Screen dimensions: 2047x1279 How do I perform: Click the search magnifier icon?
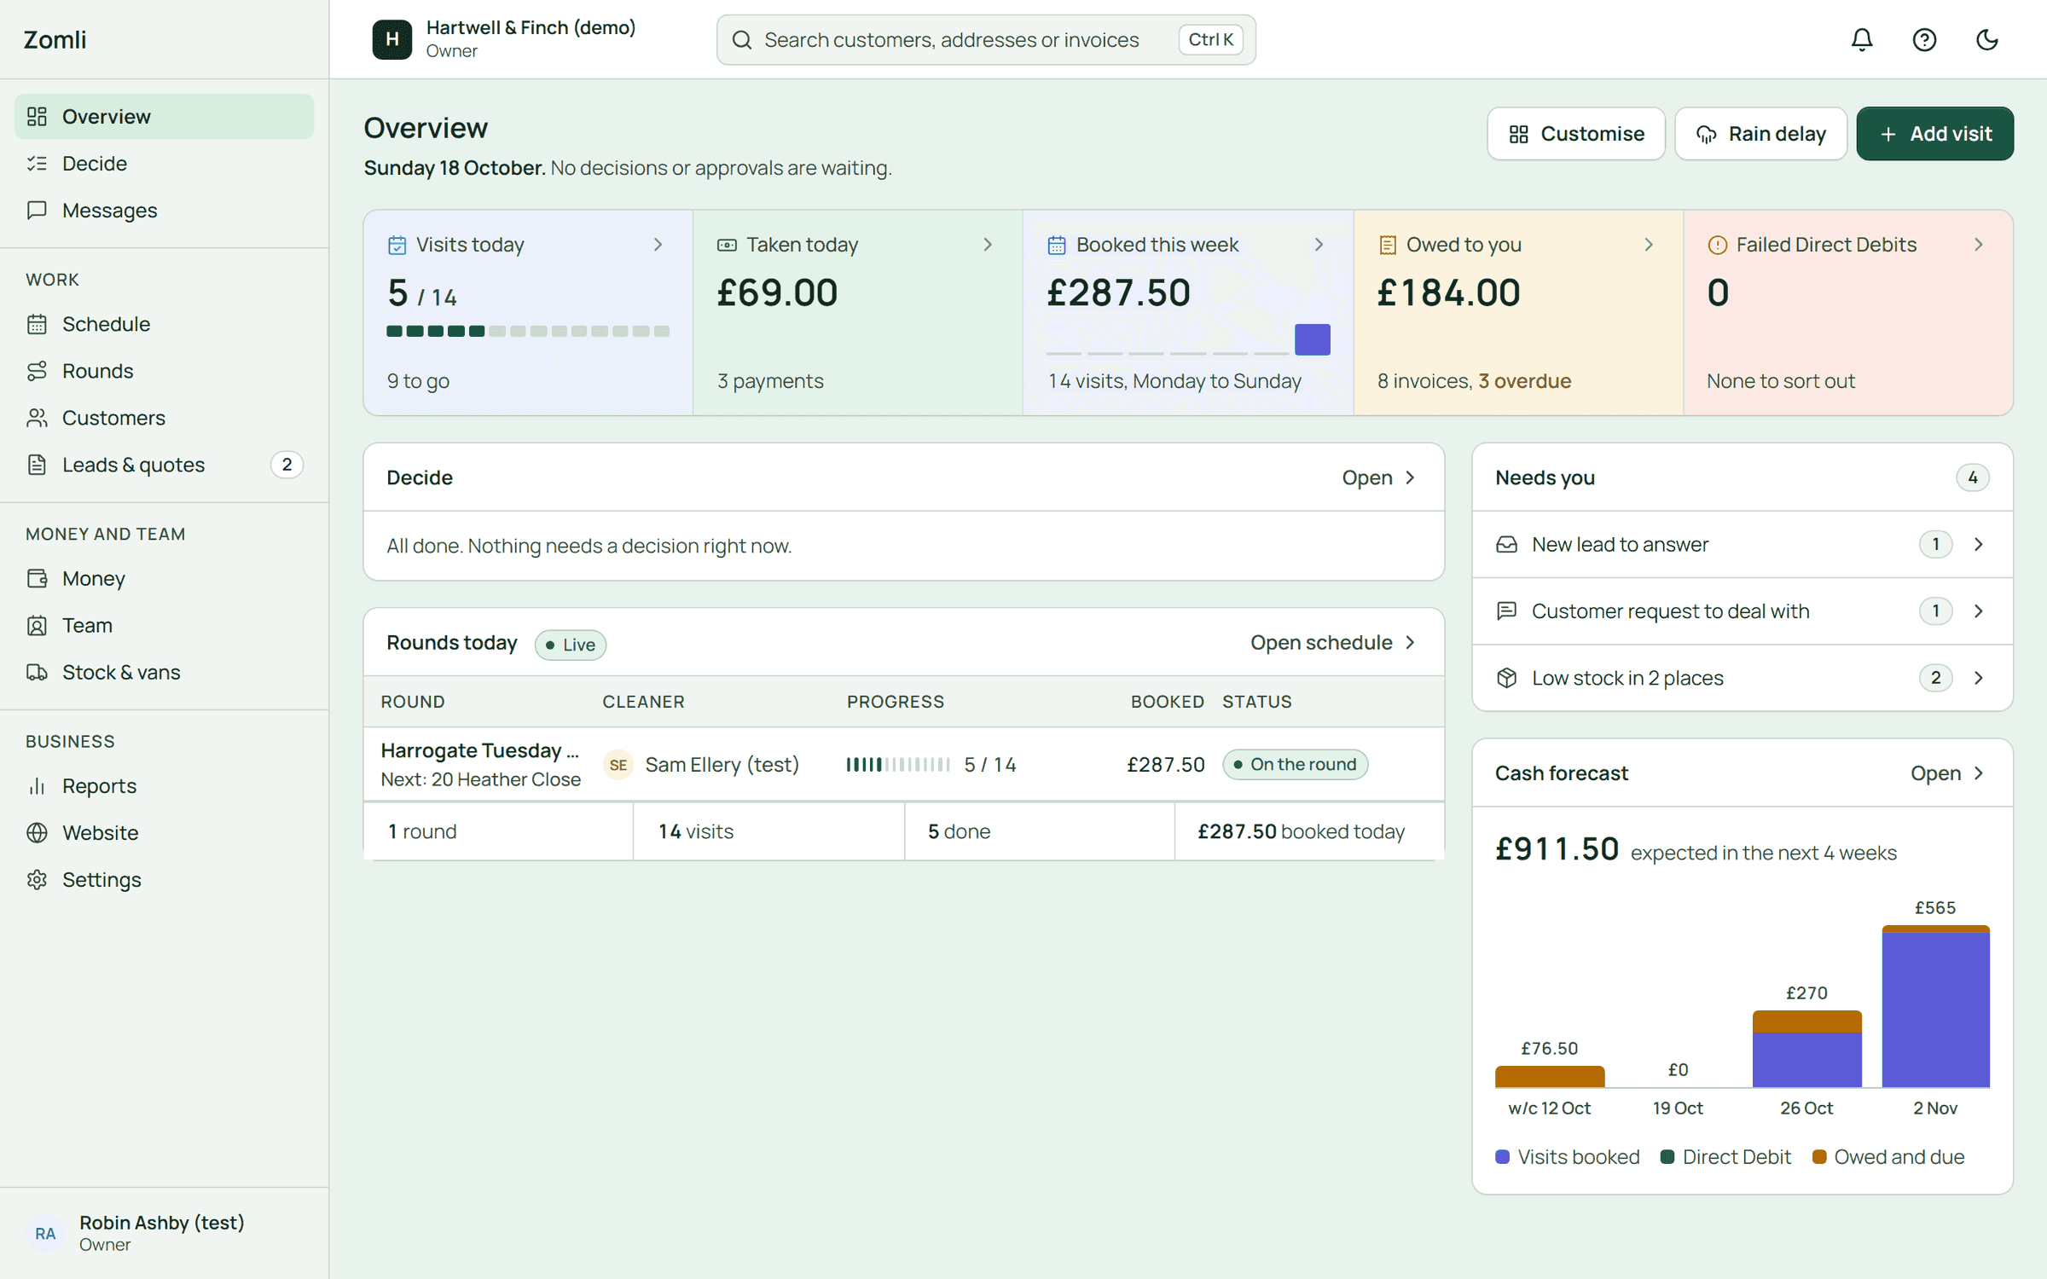point(742,40)
